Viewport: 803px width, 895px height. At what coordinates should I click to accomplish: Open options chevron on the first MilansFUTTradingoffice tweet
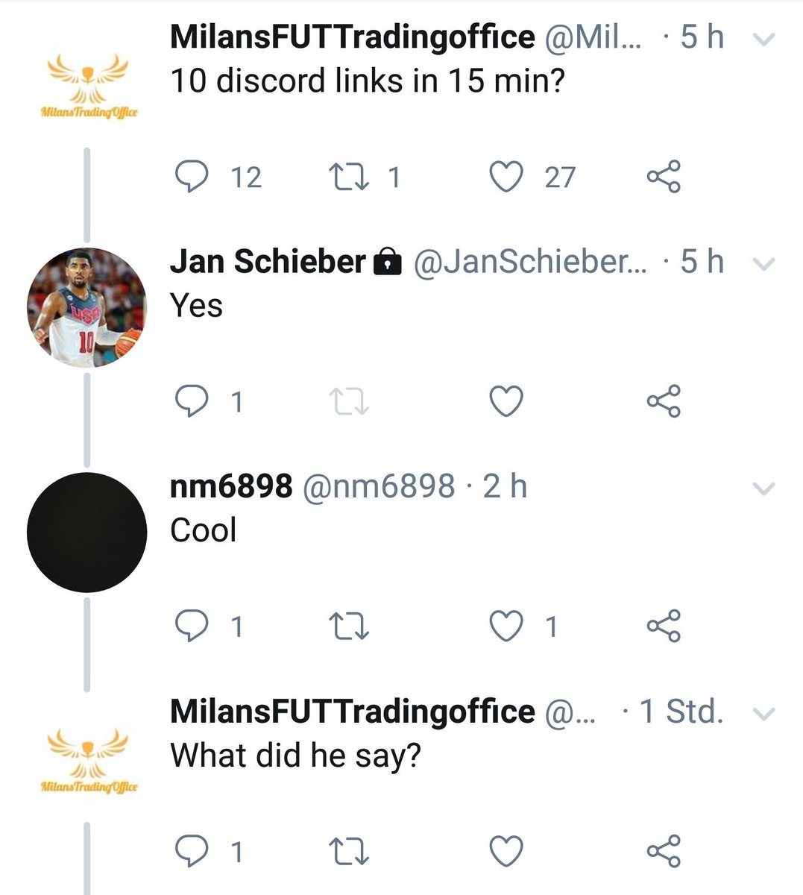click(x=765, y=39)
